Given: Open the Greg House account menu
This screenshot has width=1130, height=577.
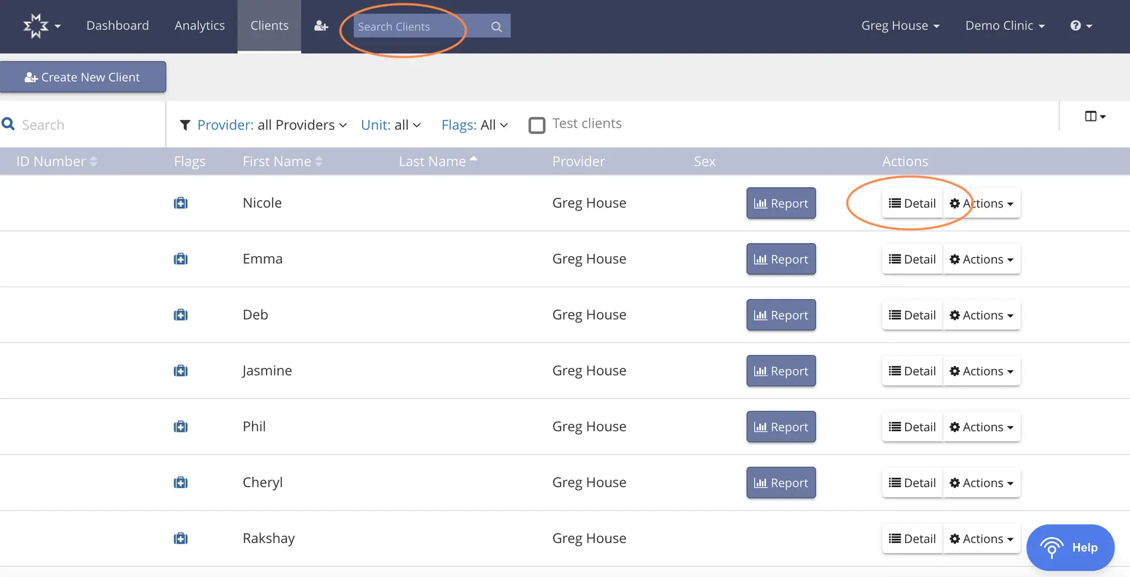Looking at the screenshot, I should coord(900,25).
